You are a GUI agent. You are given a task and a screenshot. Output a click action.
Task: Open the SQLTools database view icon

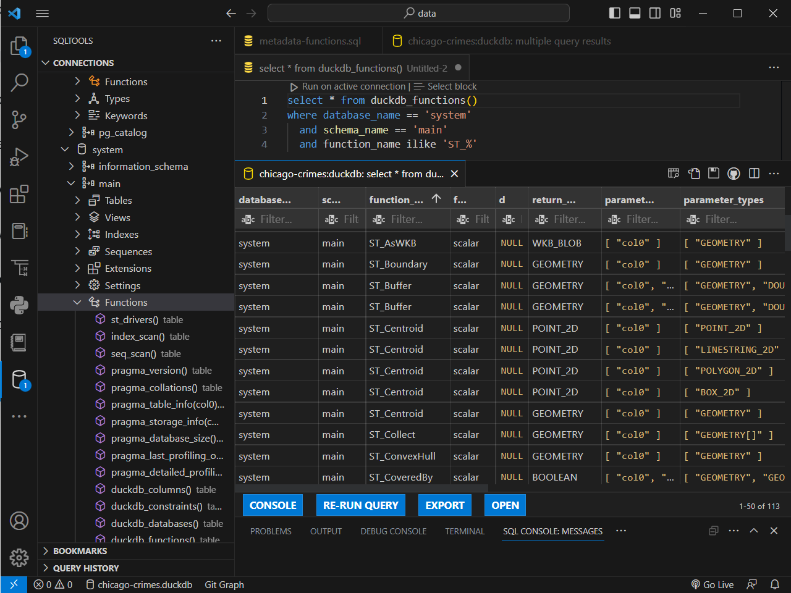point(19,379)
